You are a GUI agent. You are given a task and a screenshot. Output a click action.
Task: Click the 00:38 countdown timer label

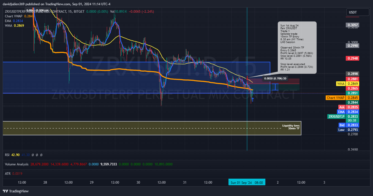pos(353,121)
